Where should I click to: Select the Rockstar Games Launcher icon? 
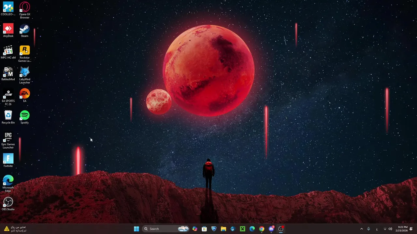point(25,54)
